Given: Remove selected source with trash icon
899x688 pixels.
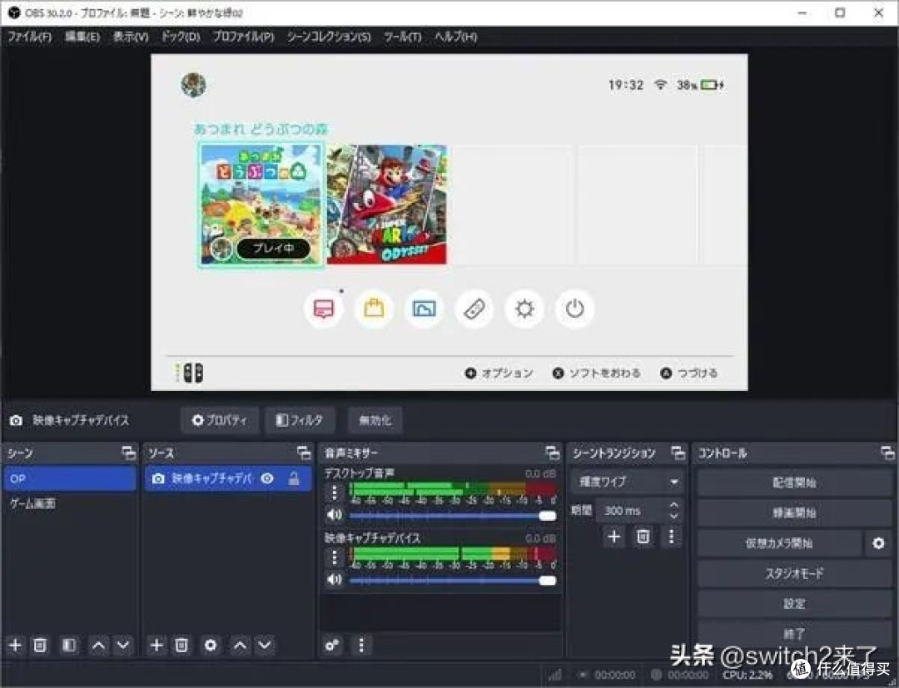Looking at the screenshot, I should click(181, 646).
